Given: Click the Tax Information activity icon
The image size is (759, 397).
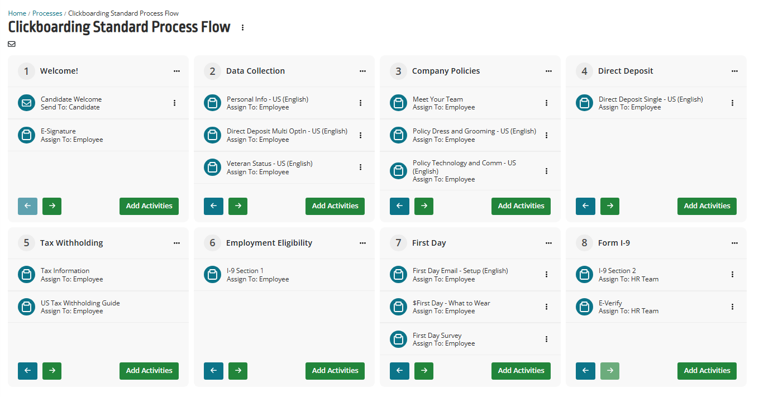Looking at the screenshot, I should [x=26, y=275].
